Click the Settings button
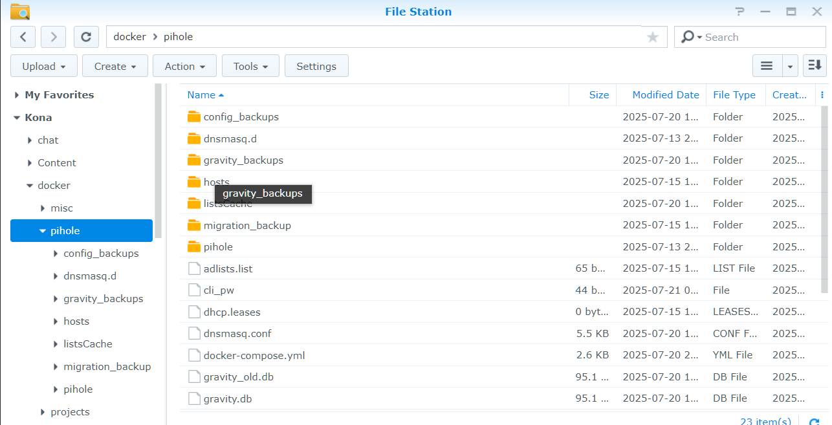The image size is (832, 425). click(316, 66)
